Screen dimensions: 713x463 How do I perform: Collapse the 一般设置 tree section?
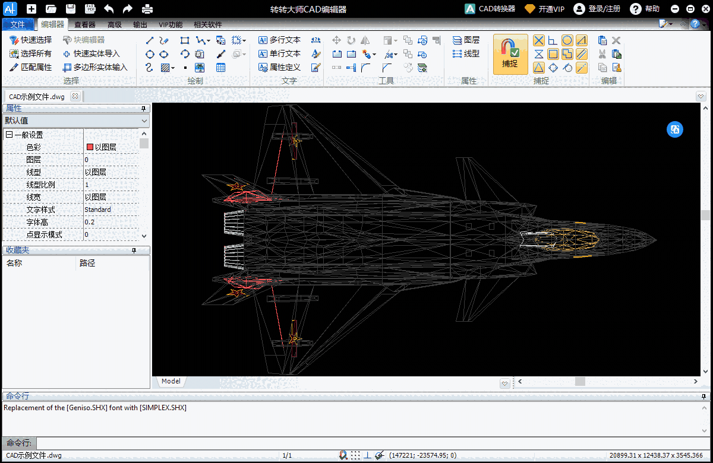pyautogui.click(x=9, y=135)
